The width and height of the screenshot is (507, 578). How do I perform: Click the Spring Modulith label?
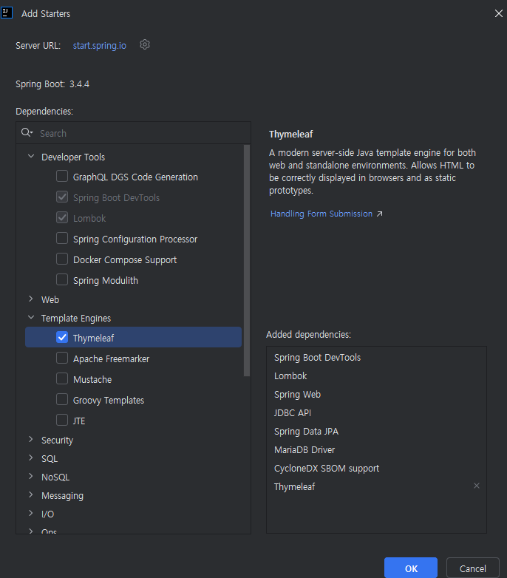point(106,281)
